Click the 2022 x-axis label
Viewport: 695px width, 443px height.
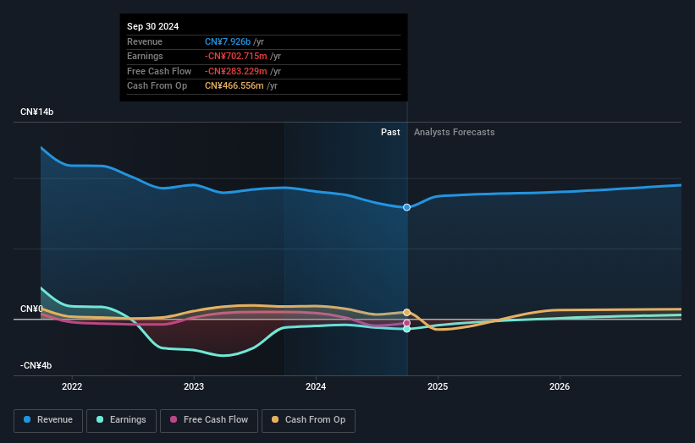pyautogui.click(x=72, y=386)
